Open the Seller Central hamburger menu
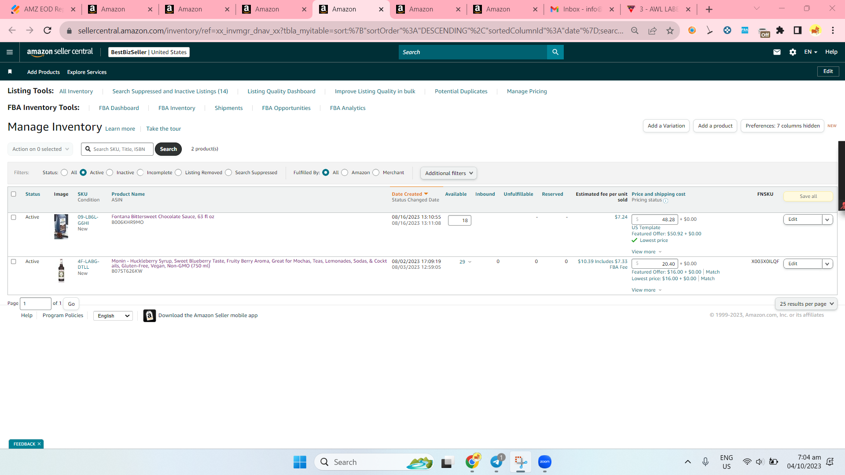Image resolution: width=845 pixels, height=475 pixels. click(10, 52)
